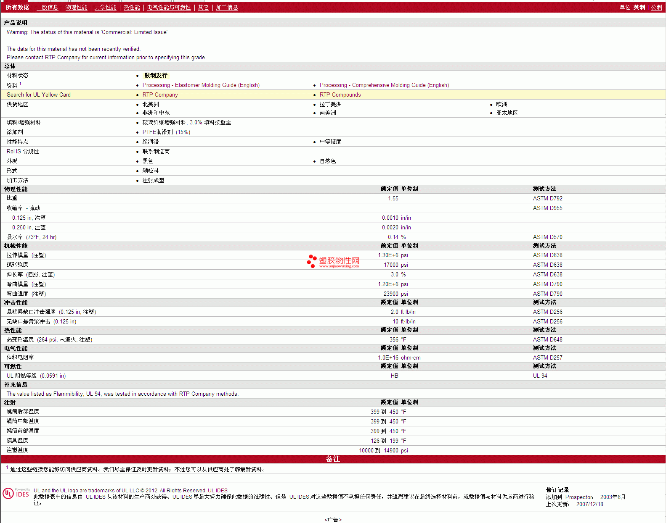Click the HB flammability rating
Viewport: 666px width, 523px height.
tap(394, 376)
